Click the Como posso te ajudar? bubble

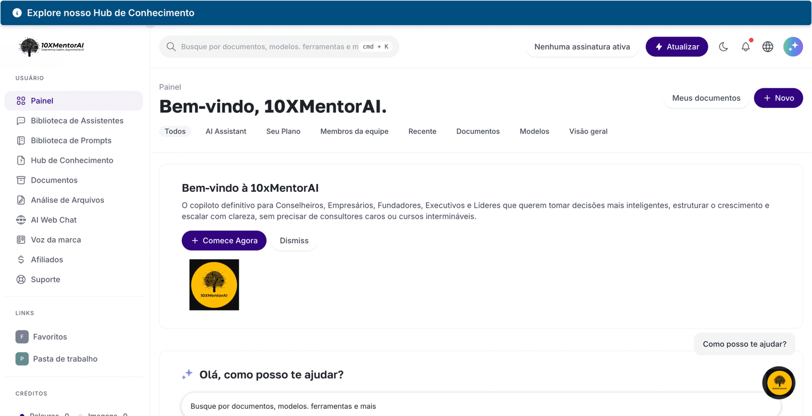coord(745,344)
